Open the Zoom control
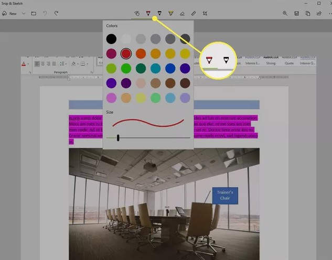332x260 pixels. (285, 13)
